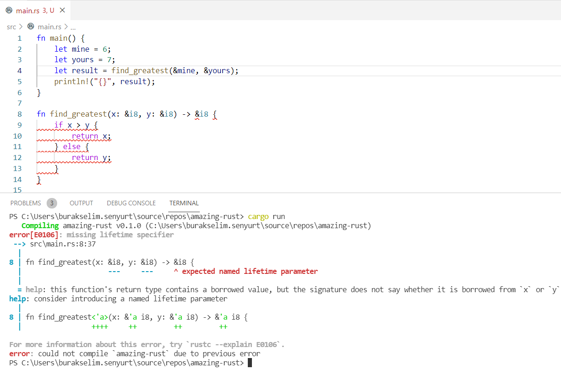
Task: Open the main.rs breadcrumb file name
Action: (49, 27)
